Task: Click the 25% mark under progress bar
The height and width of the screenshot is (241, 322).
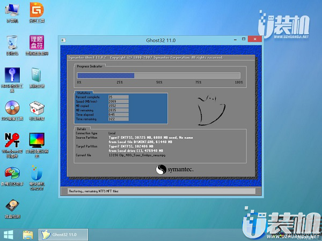Action: pyautogui.click(x=120, y=82)
